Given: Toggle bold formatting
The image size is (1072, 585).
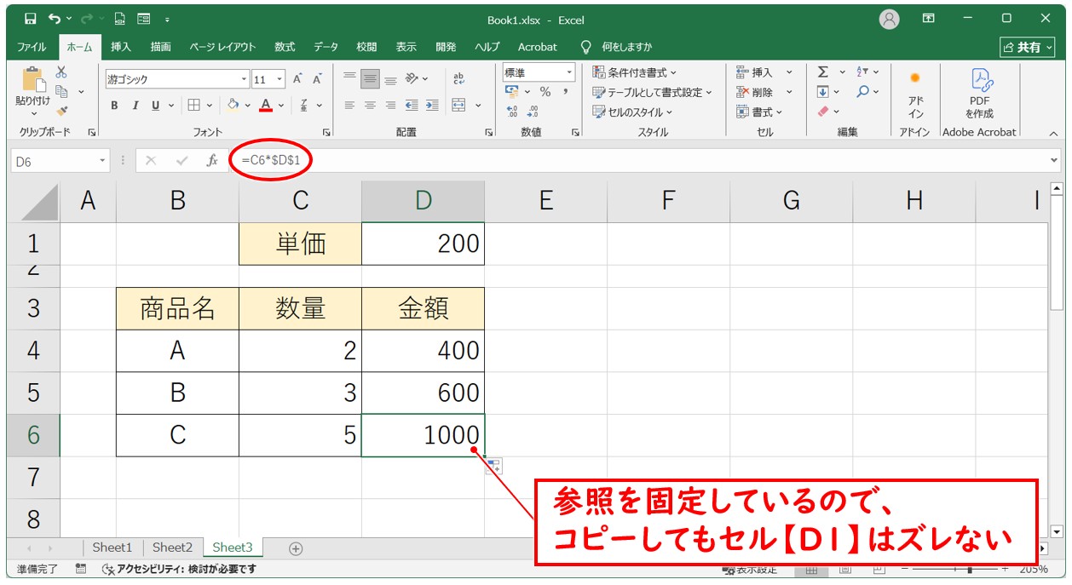Looking at the screenshot, I should click(x=113, y=106).
